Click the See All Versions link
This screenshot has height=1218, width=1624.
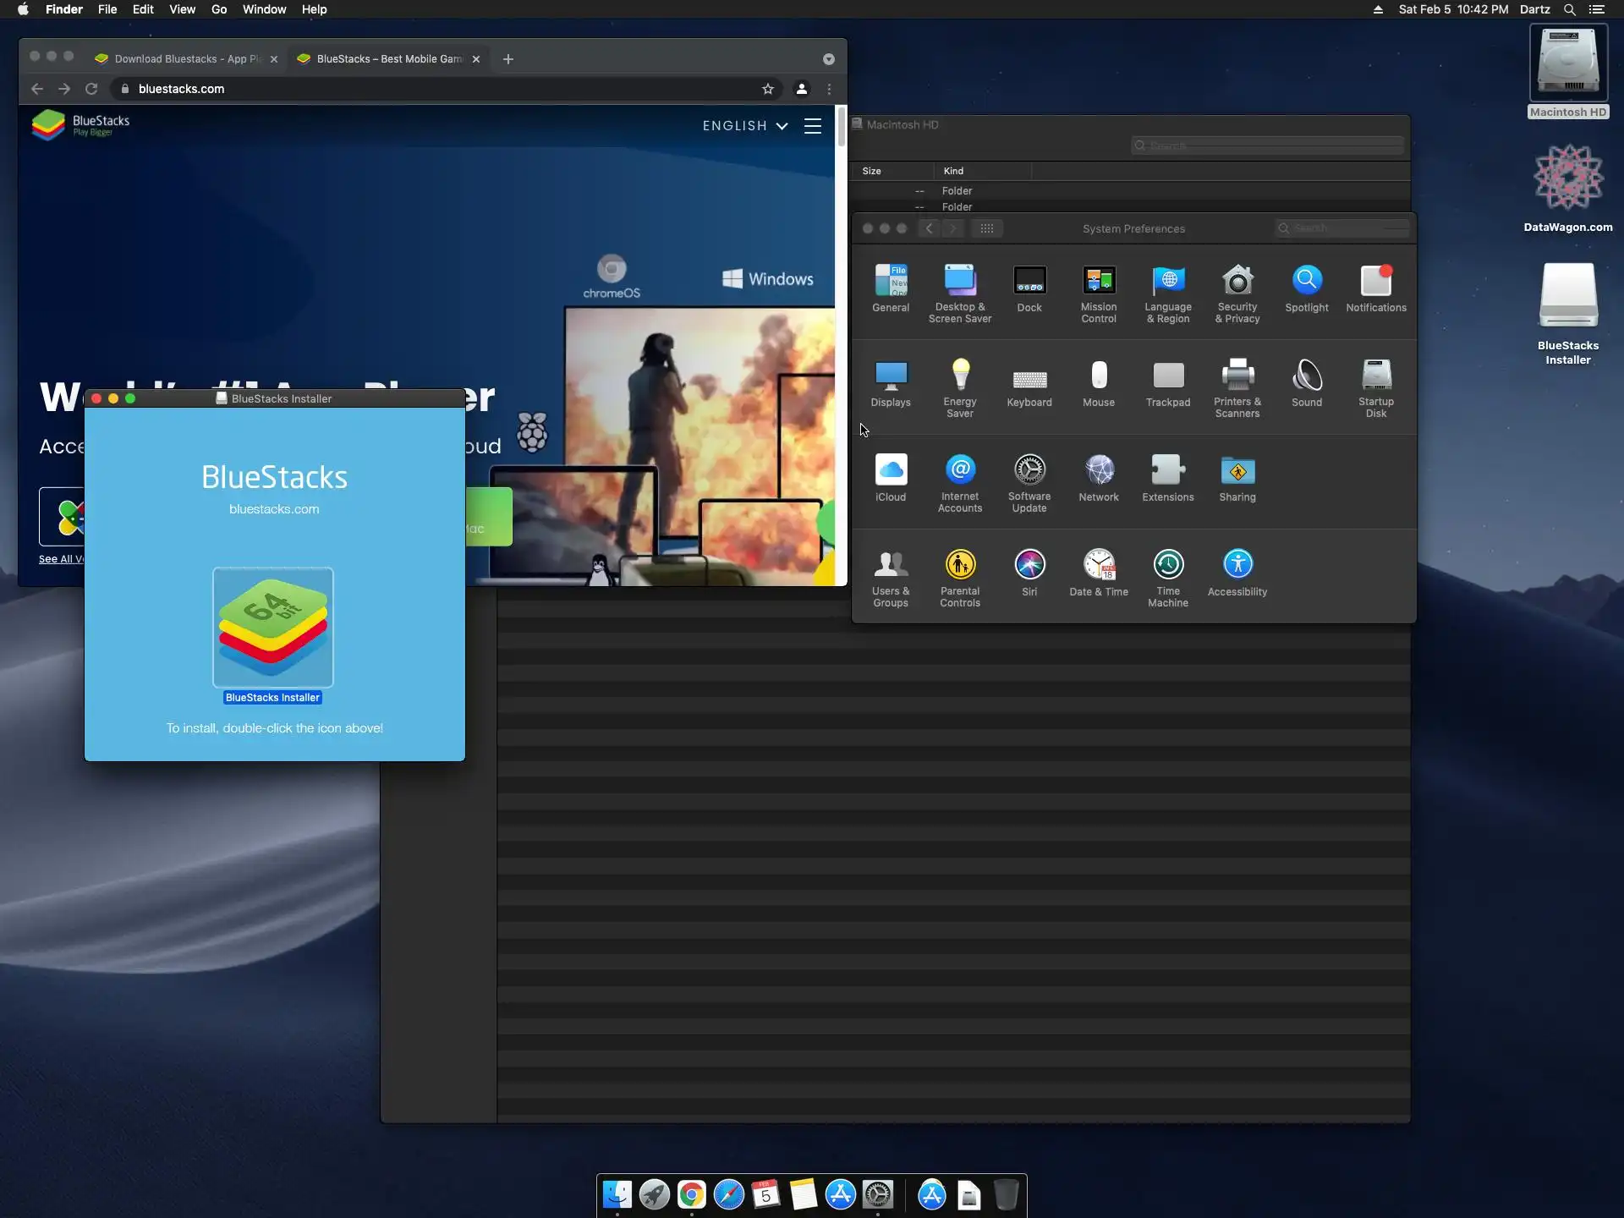pos(61,559)
